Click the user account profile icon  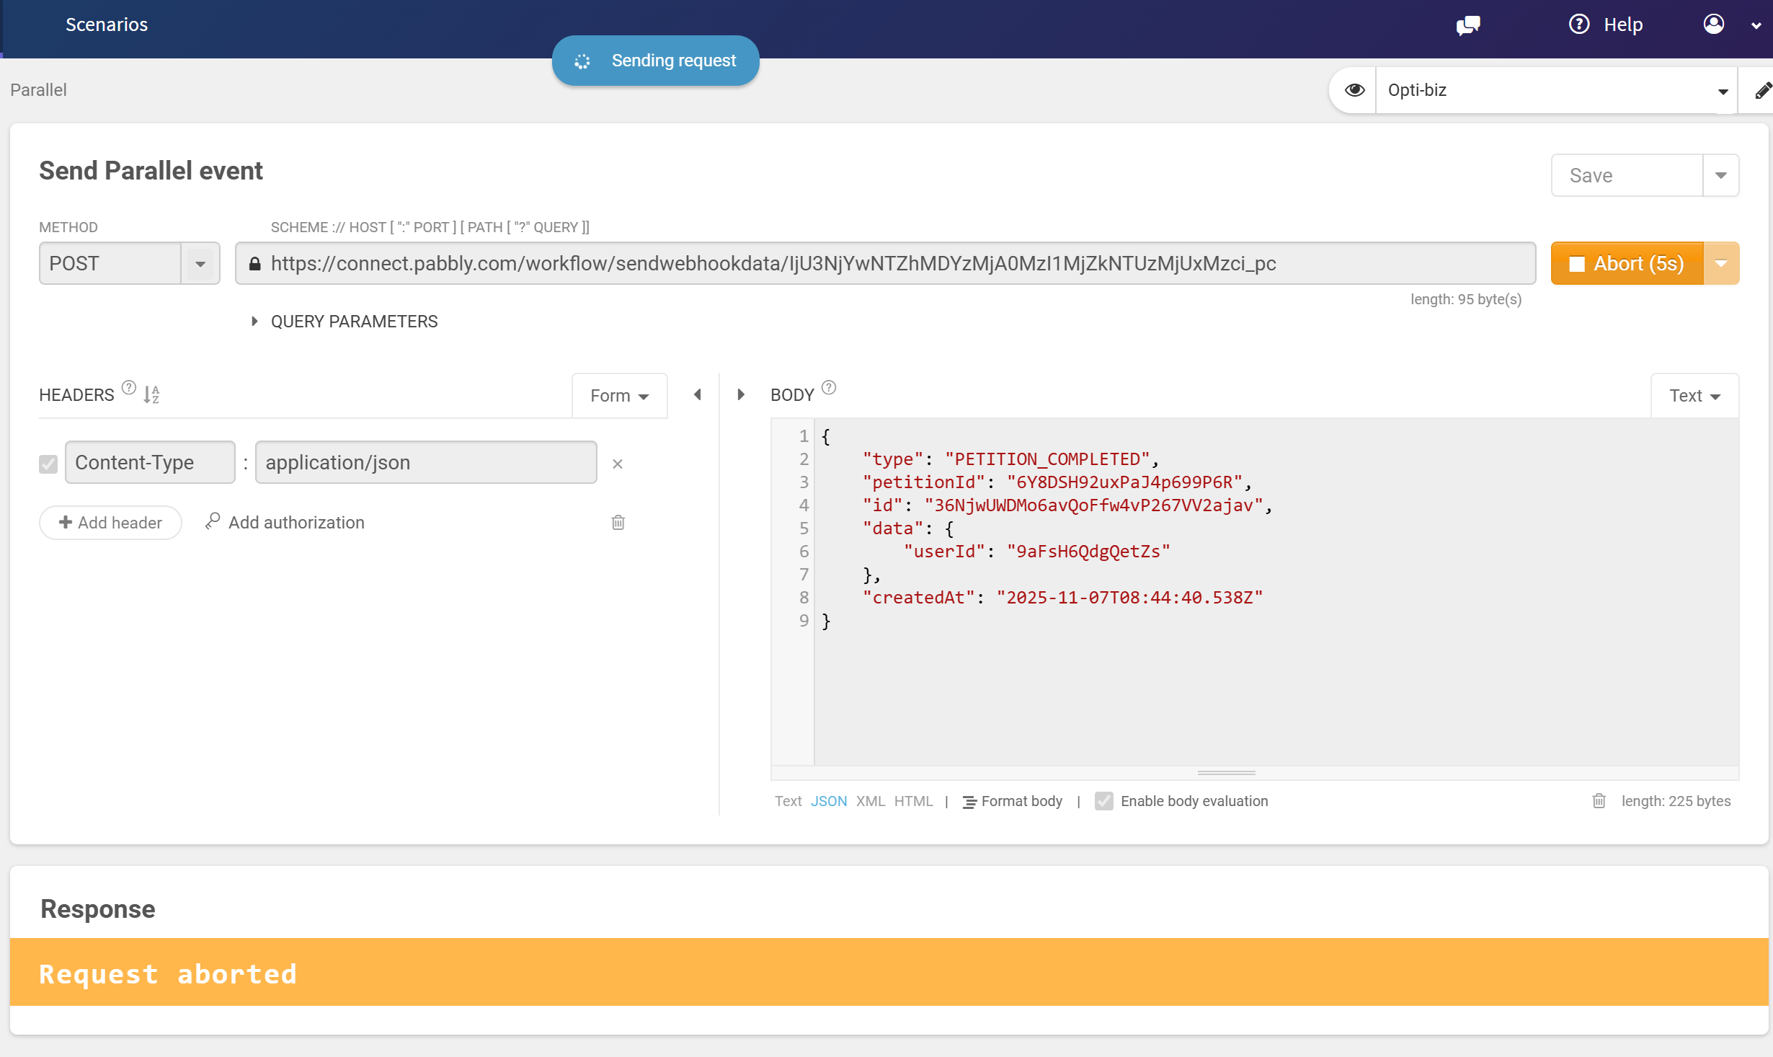tap(1713, 25)
